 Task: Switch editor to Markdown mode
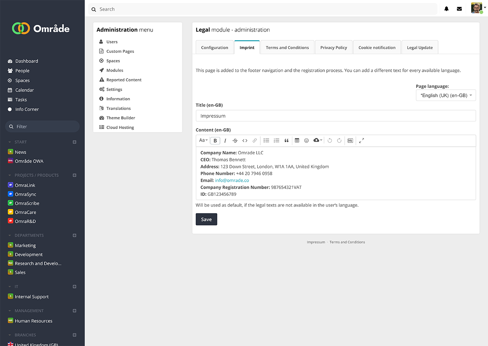[350, 141]
